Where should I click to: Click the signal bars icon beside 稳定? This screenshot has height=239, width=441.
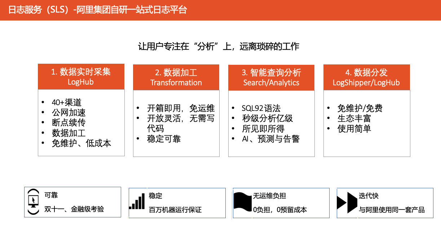(x=137, y=202)
